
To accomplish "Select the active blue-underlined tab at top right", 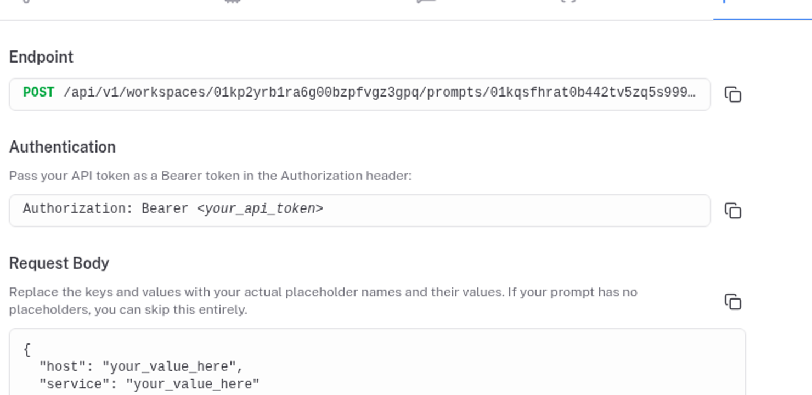I will 763,9.
